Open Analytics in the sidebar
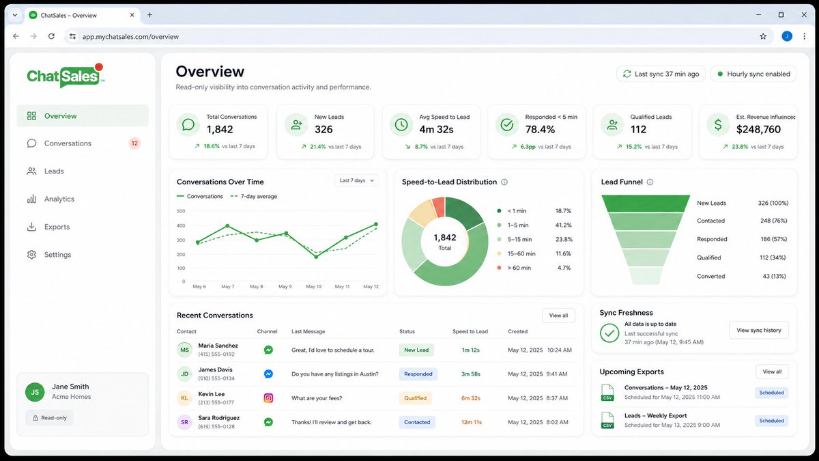This screenshot has height=461, width=819. (83, 199)
